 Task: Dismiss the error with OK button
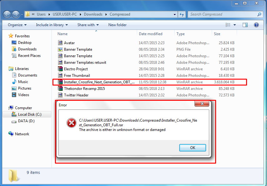[192, 148]
